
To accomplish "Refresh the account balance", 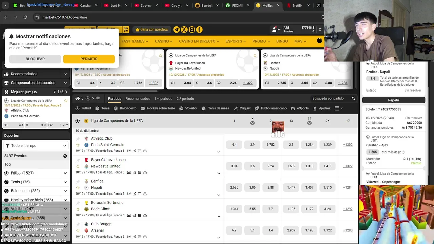I will coord(320,29).
